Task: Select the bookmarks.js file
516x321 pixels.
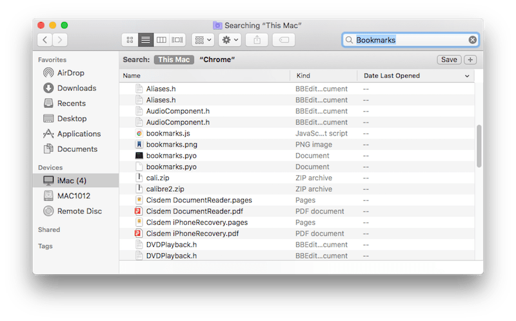Action: coord(297,134)
